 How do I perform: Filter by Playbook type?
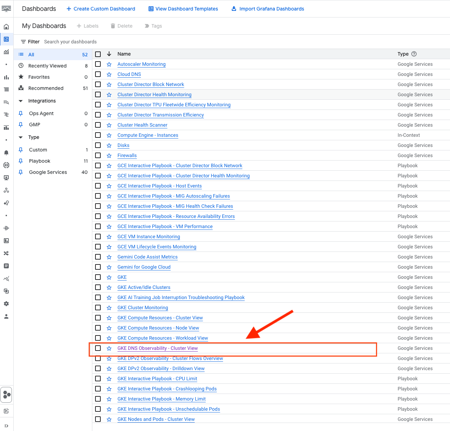53,161
